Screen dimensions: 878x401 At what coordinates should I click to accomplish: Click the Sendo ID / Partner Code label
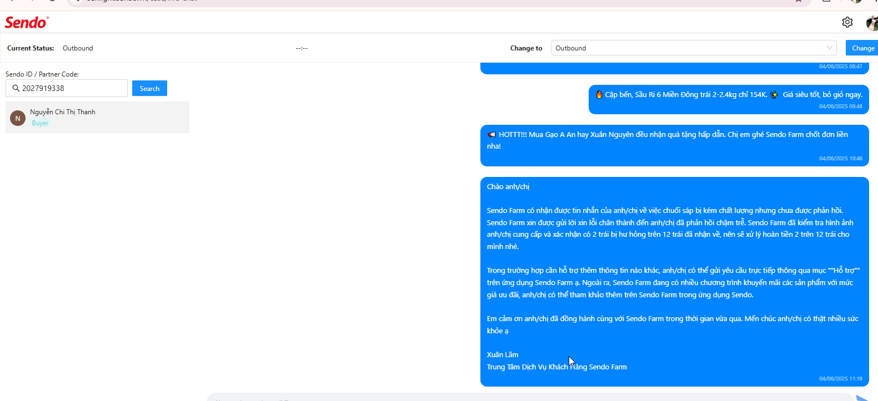(42, 74)
